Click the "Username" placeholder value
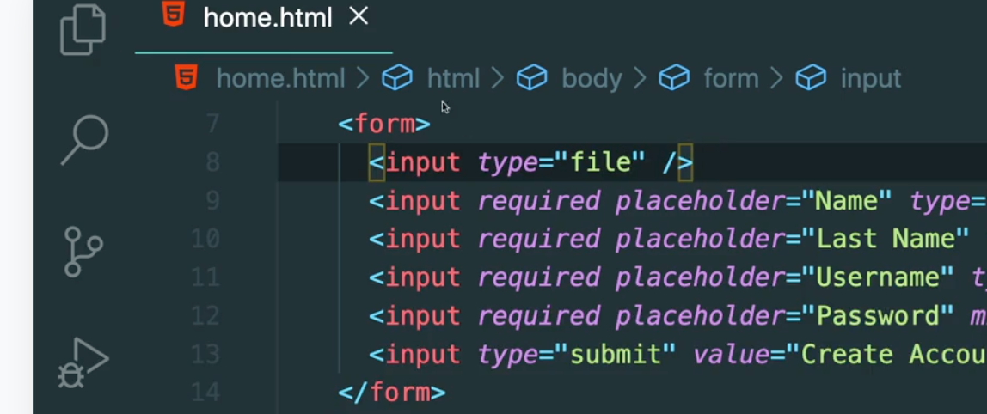987x414 pixels. 877,277
